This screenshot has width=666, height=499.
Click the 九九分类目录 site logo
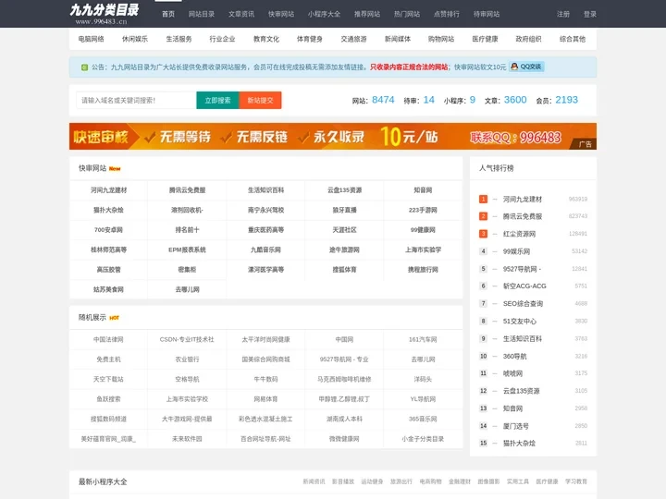[x=105, y=14]
